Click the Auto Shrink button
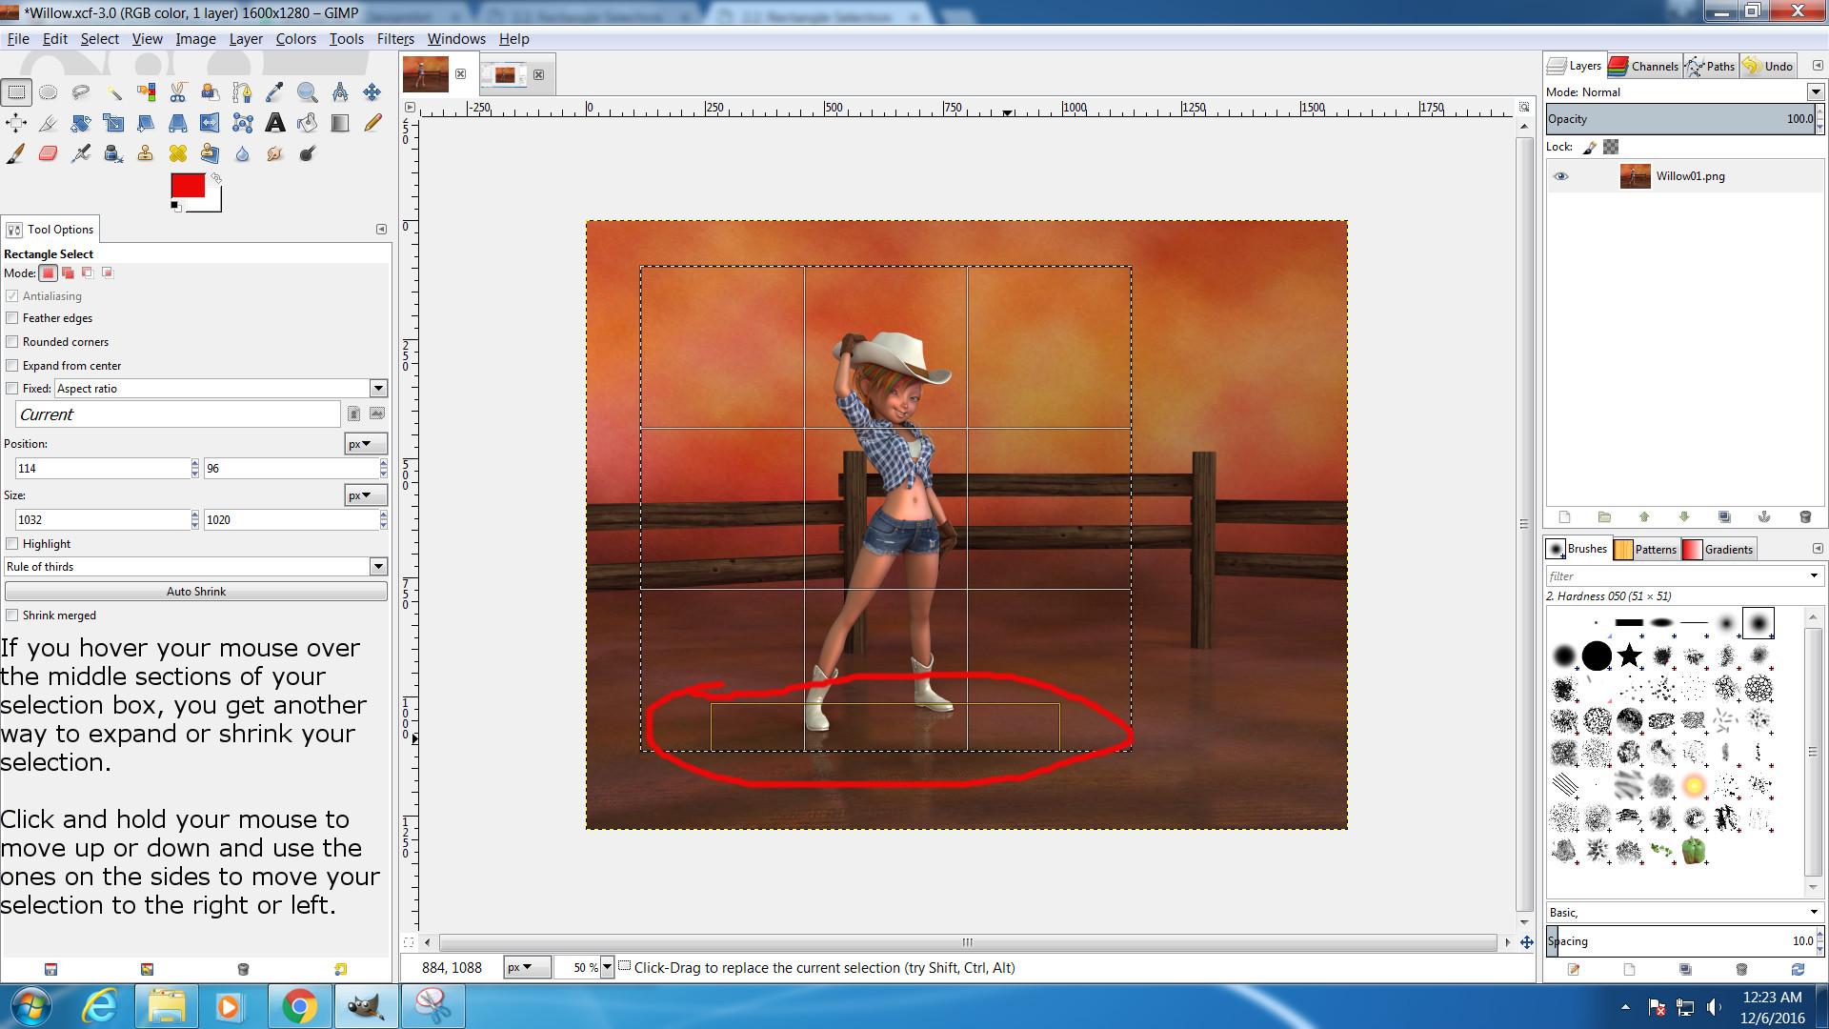 pos(196,592)
